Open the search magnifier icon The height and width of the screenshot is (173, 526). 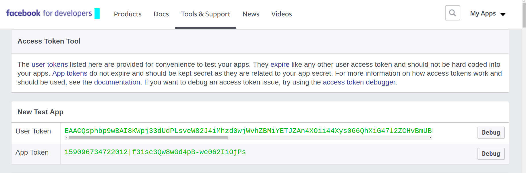pos(452,13)
